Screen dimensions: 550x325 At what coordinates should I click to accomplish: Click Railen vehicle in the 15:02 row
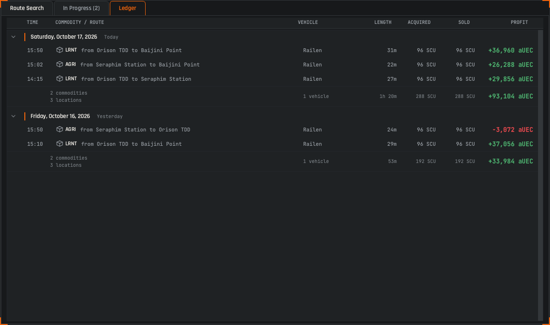point(313,65)
